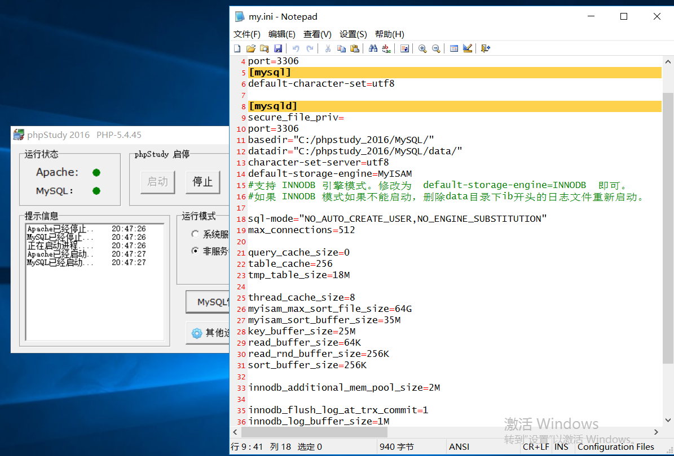This screenshot has height=456, width=674.
Task: Save my.ini with the floppy icon
Action: click(x=278, y=48)
